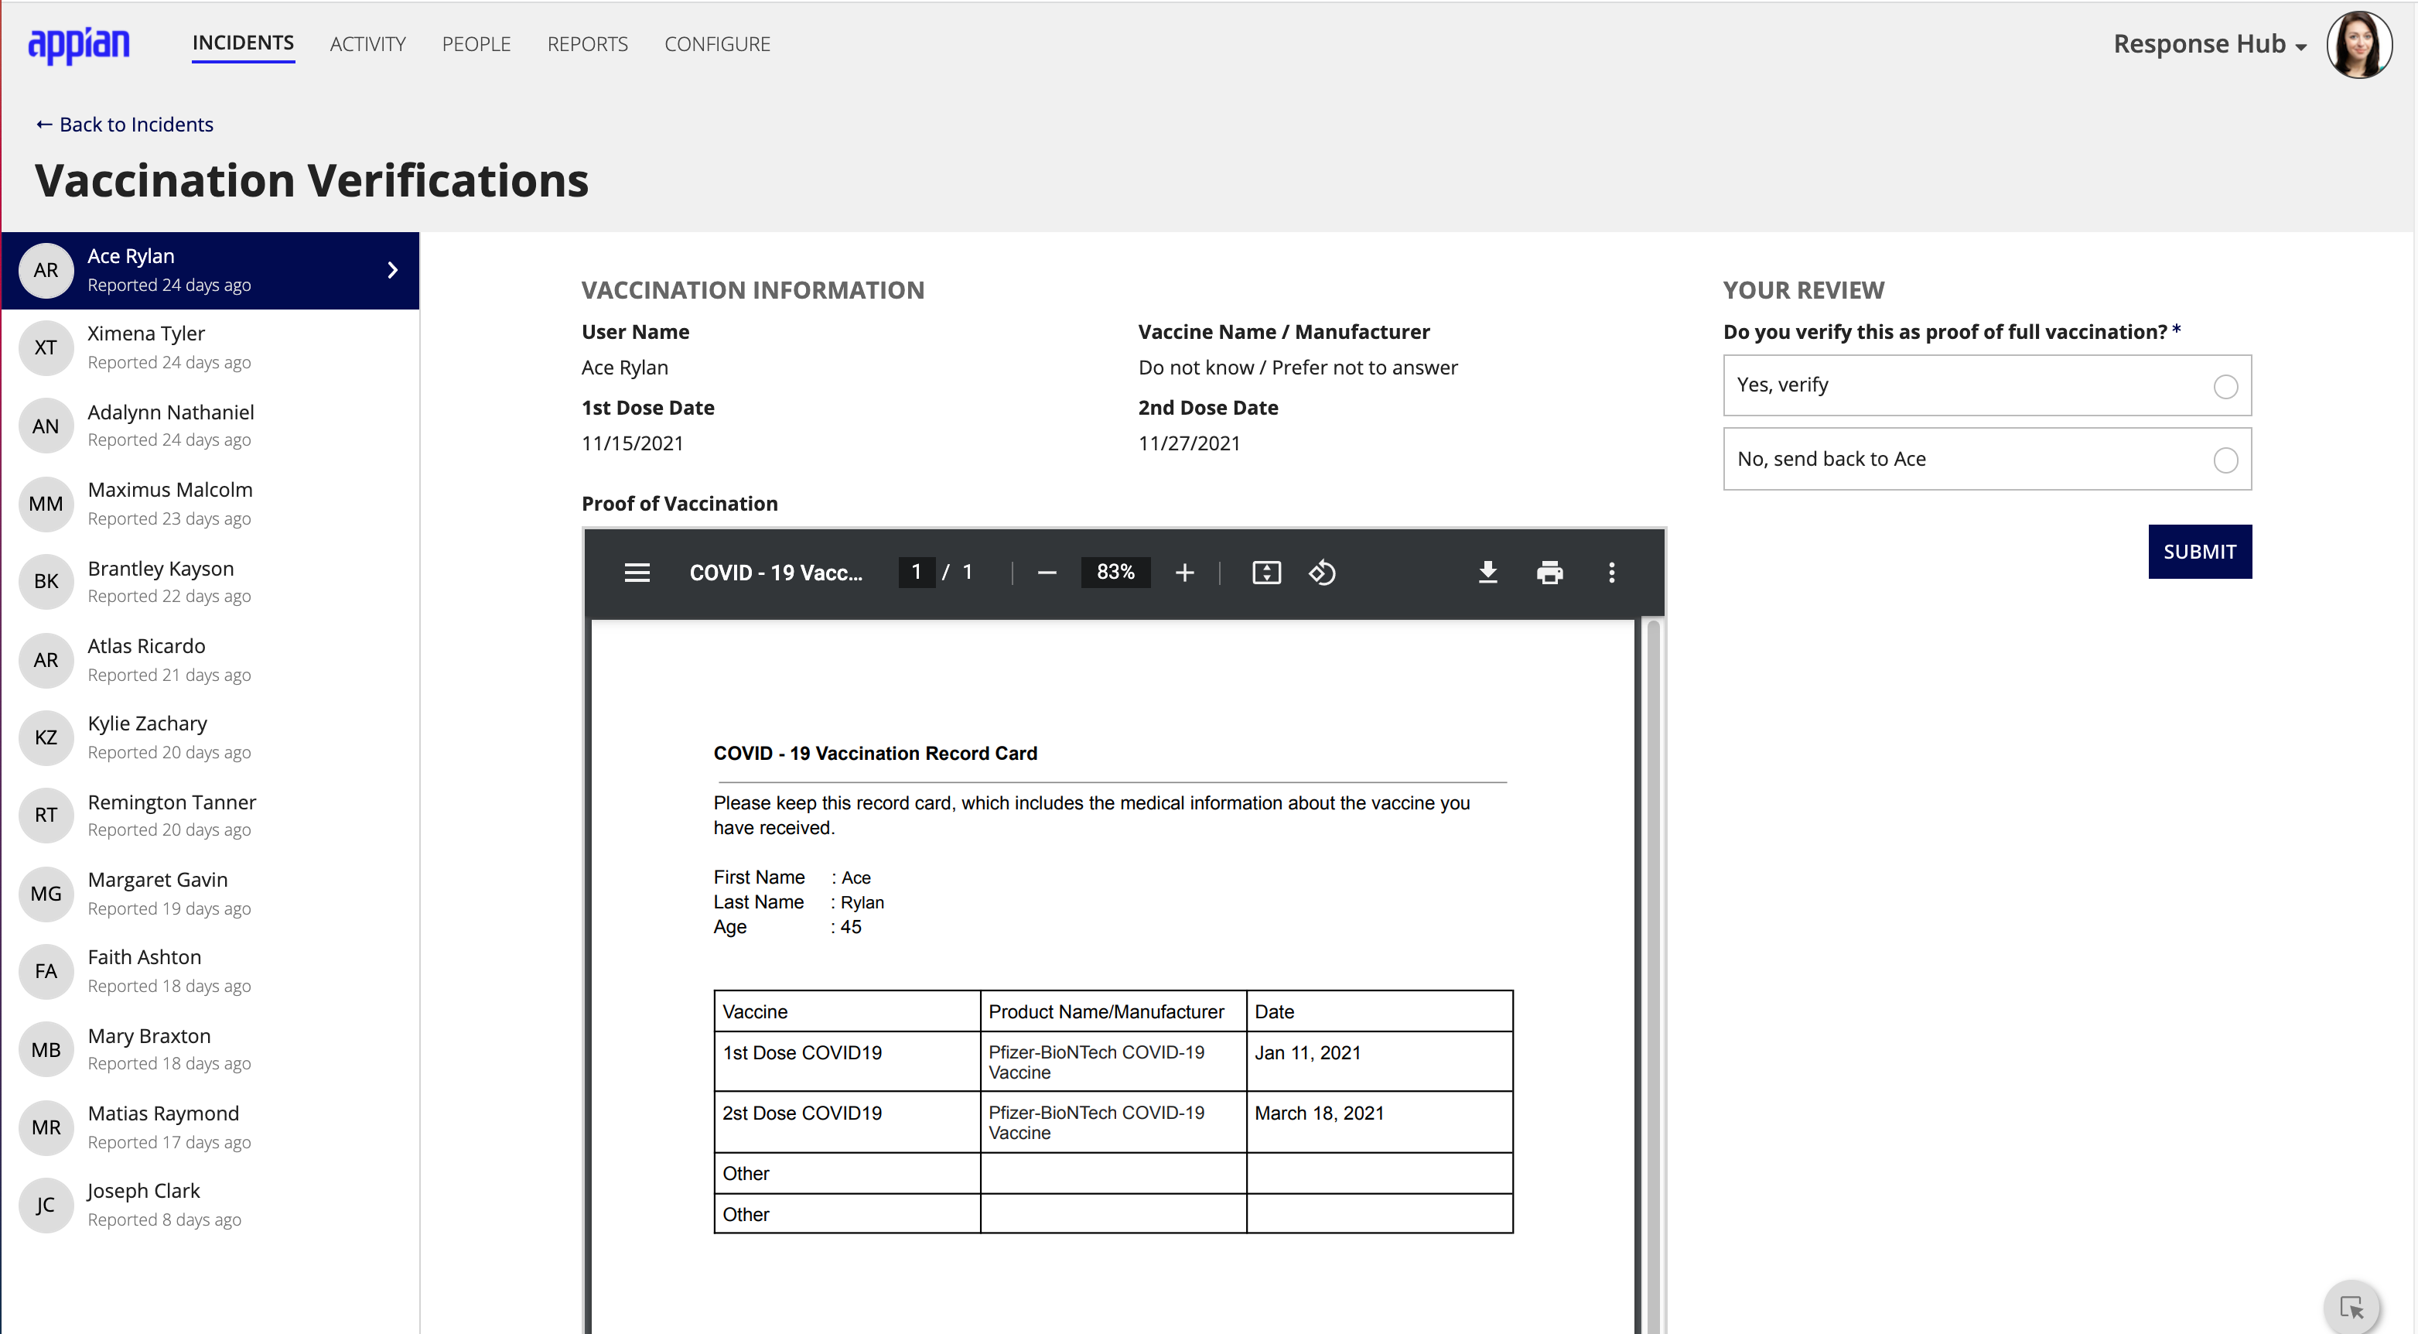Click Back to Incidents link

click(x=123, y=123)
